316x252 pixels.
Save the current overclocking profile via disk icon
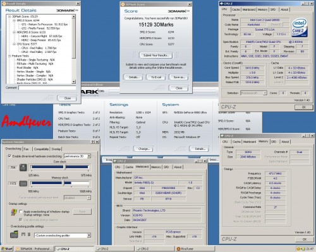click(x=23, y=234)
